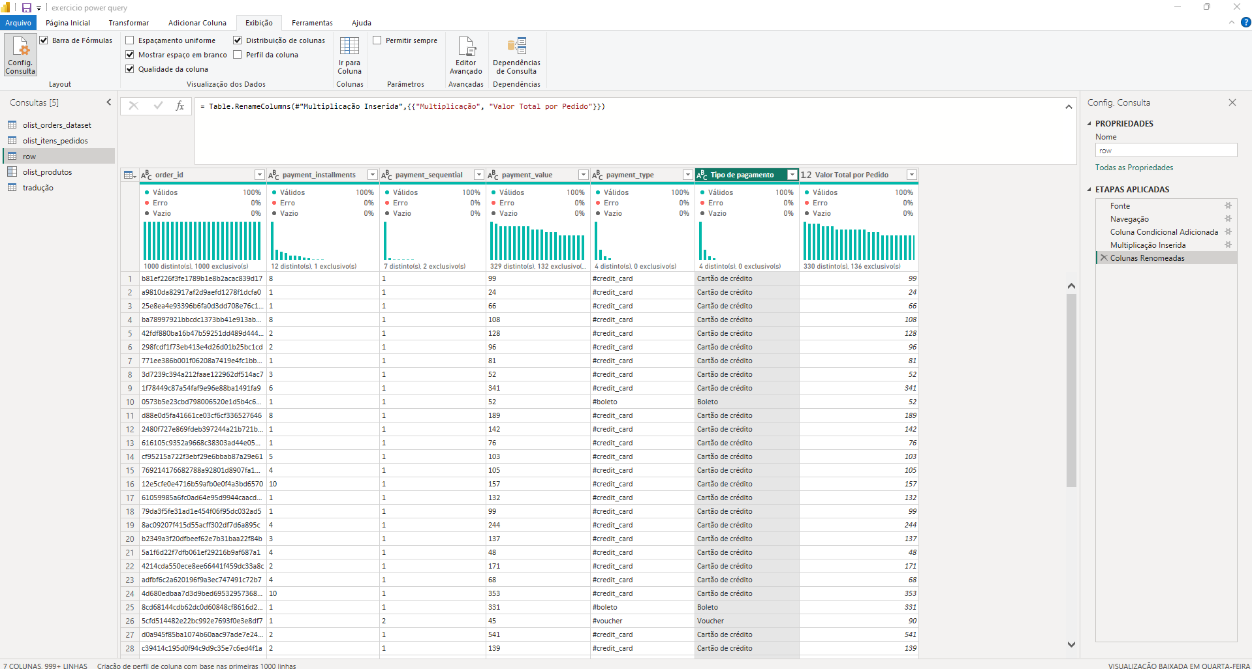The height and width of the screenshot is (669, 1252).
Task: Toggle Qualidade da coluna checkbox
Action: pos(130,69)
